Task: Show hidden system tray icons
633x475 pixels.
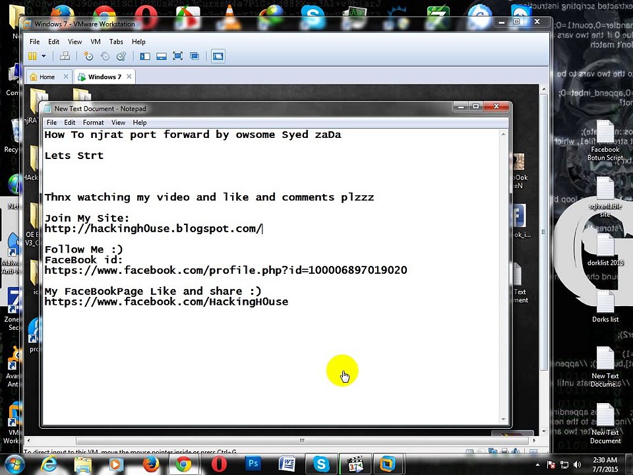Action: [x=537, y=465]
